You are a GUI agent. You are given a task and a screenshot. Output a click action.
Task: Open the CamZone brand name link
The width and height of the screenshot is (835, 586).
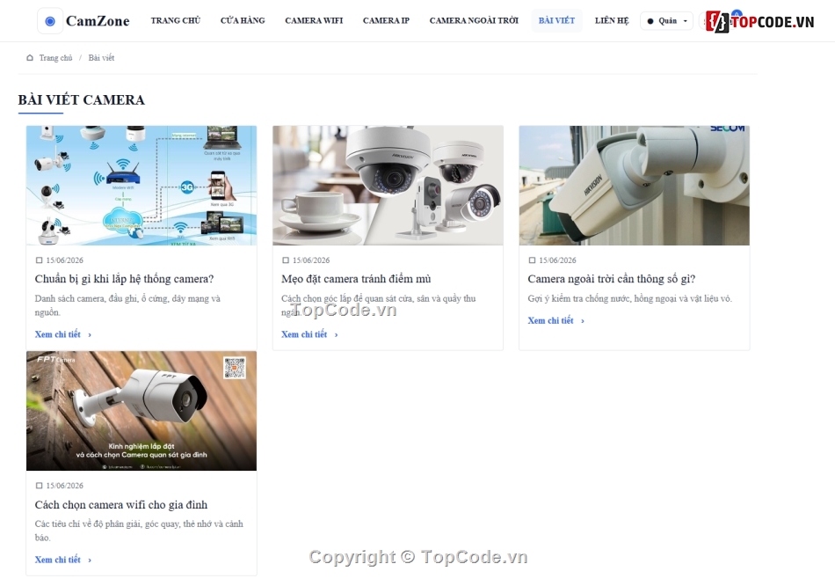click(x=98, y=21)
